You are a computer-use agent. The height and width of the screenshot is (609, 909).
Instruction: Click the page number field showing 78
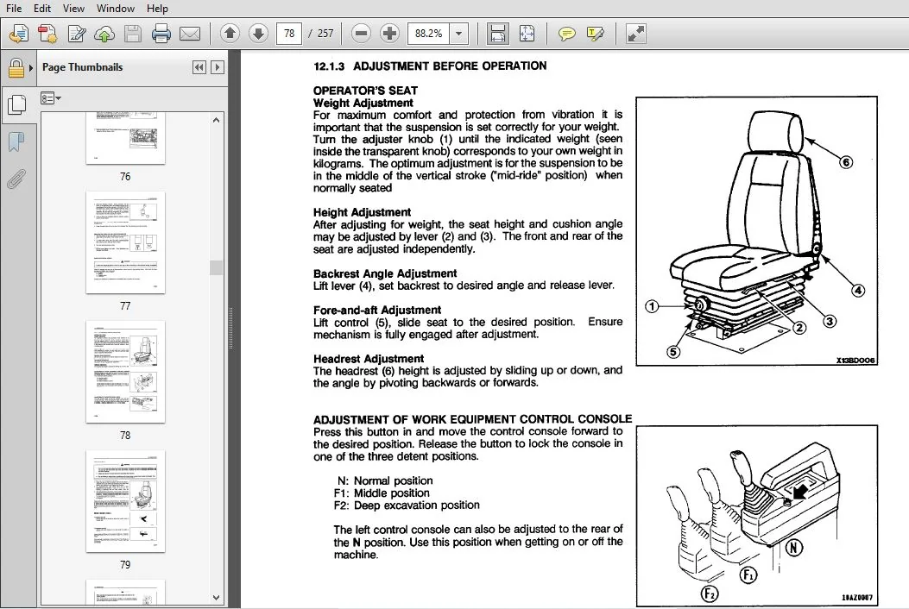click(x=289, y=34)
